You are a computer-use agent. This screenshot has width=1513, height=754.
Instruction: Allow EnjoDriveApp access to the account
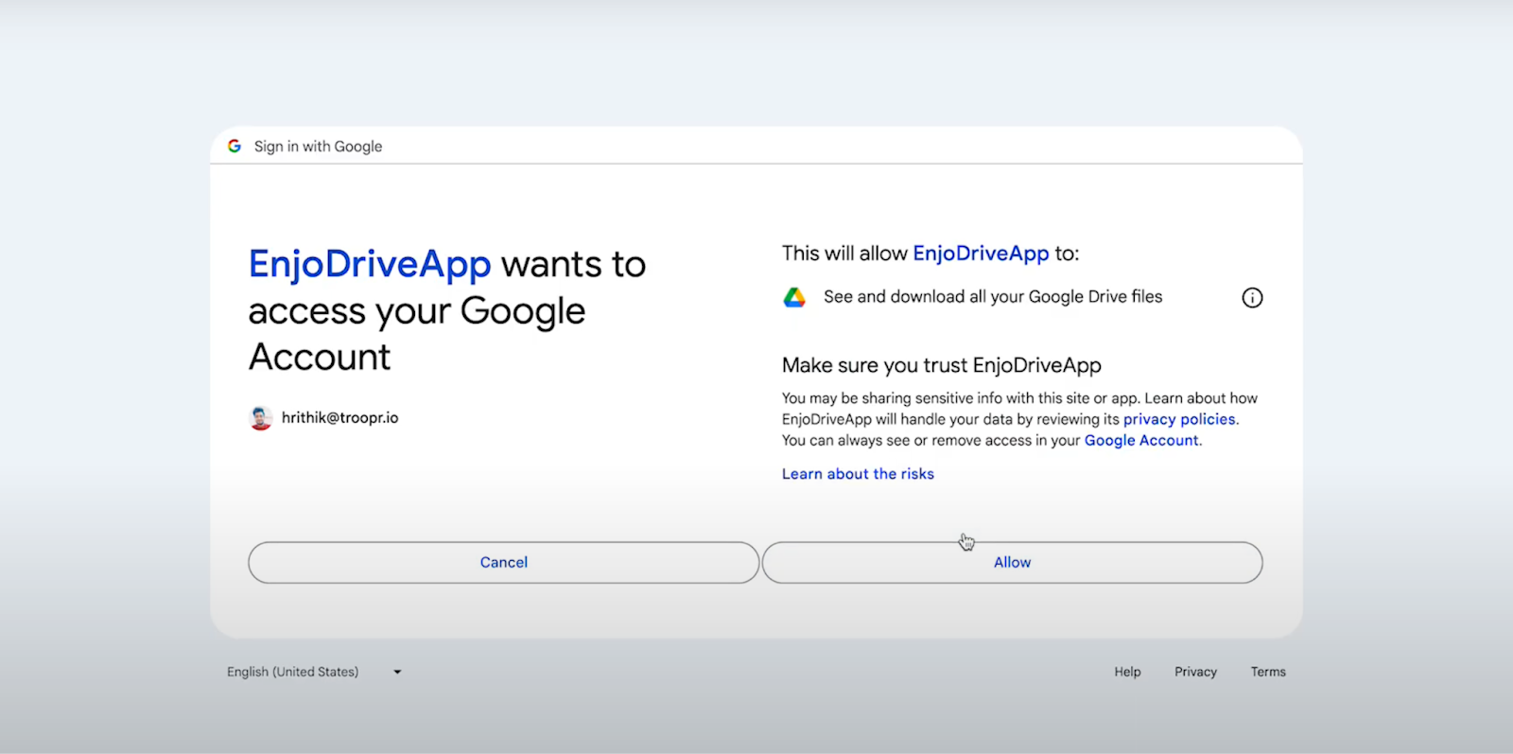tap(1012, 562)
